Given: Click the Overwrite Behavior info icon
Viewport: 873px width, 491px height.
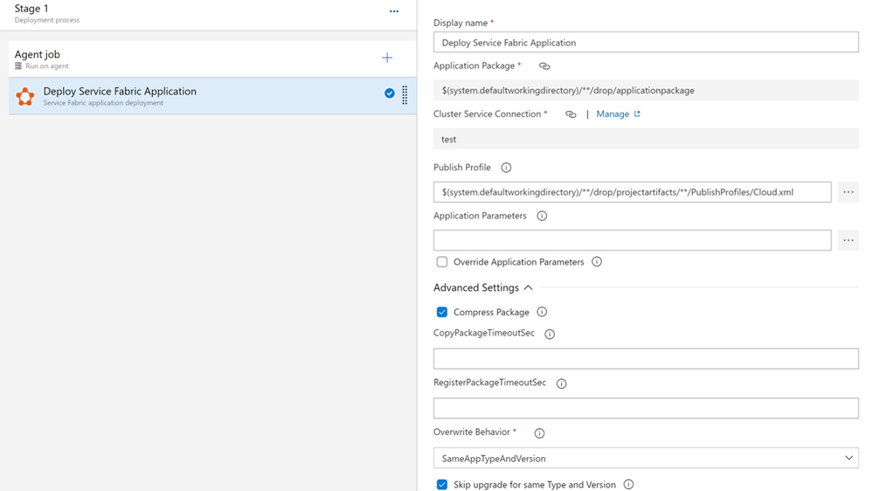Looking at the screenshot, I should click(539, 433).
